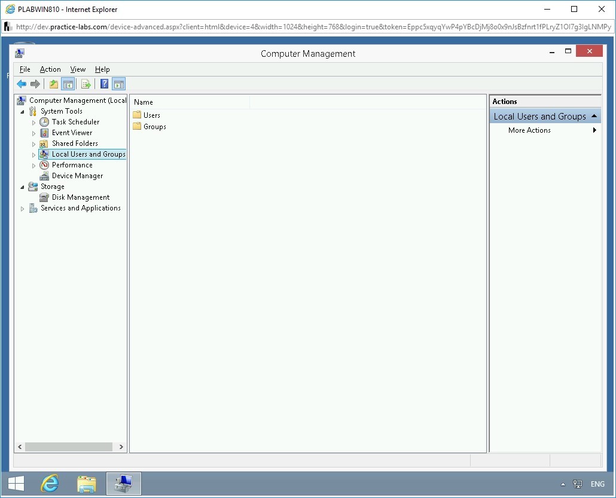Expand the Task Scheduler node
This screenshot has height=498, width=616.
tap(34, 122)
